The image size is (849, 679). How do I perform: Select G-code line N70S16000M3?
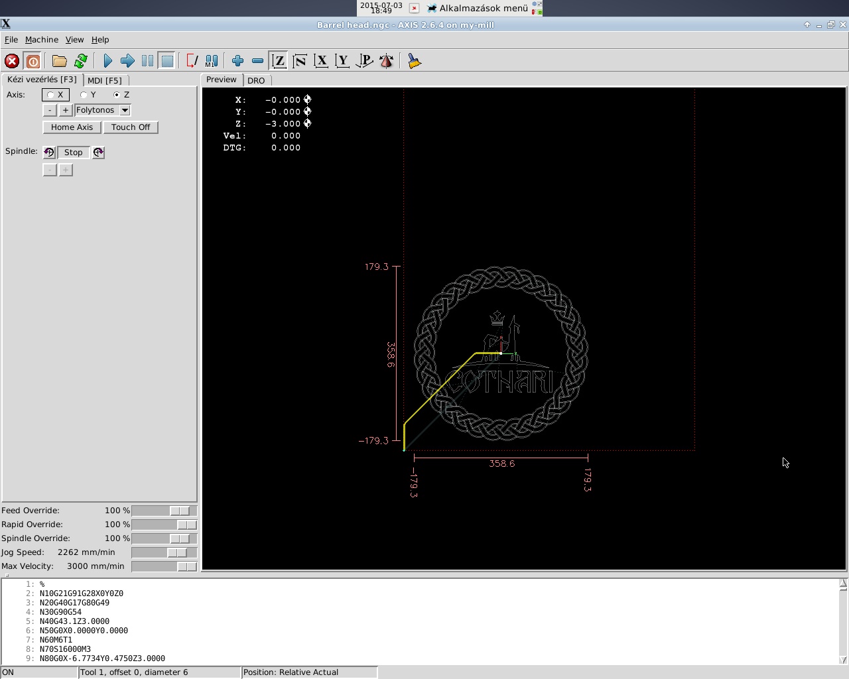(x=65, y=649)
